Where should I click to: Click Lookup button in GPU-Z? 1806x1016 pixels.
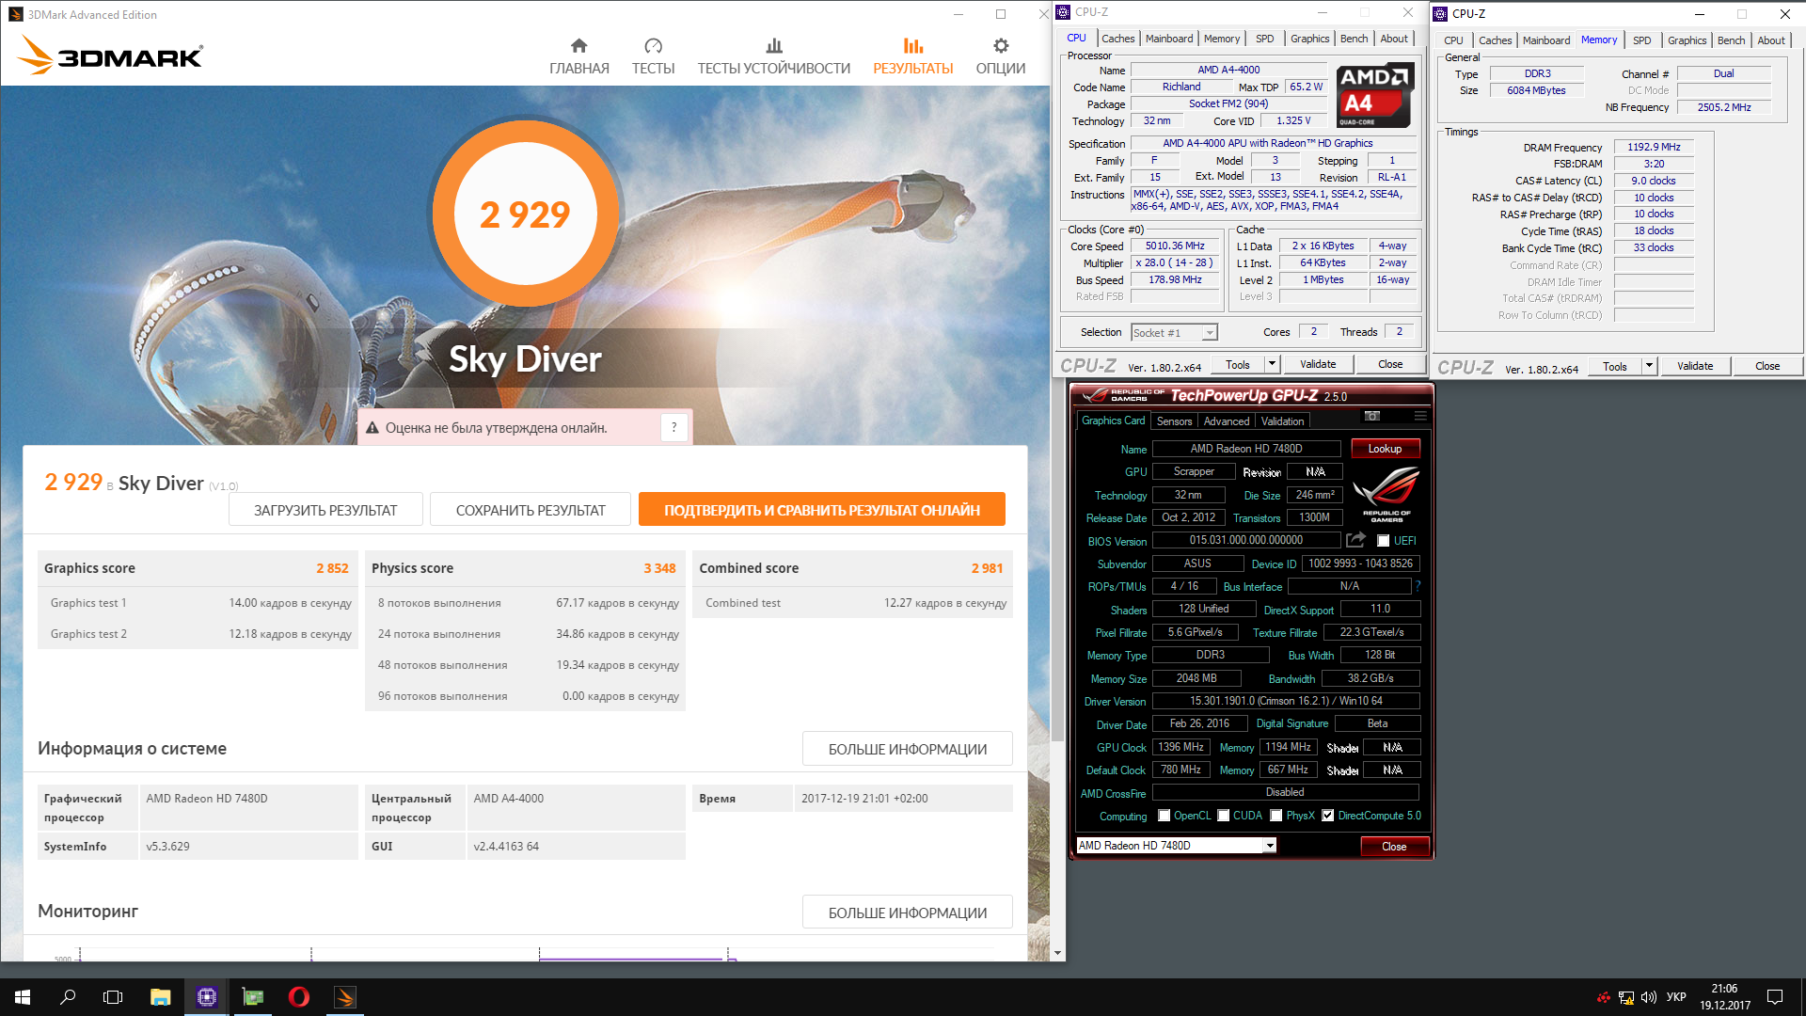click(1385, 449)
